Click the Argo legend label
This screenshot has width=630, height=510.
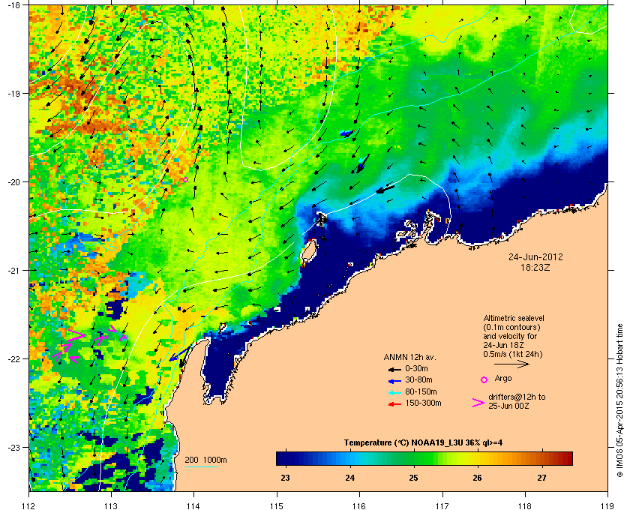pos(503,379)
